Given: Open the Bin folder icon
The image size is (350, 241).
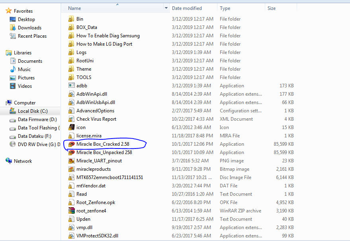Looking at the screenshot, I should tap(71, 19).
